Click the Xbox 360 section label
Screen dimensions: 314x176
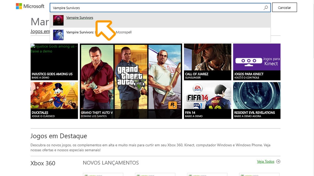pyautogui.click(x=43, y=163)
